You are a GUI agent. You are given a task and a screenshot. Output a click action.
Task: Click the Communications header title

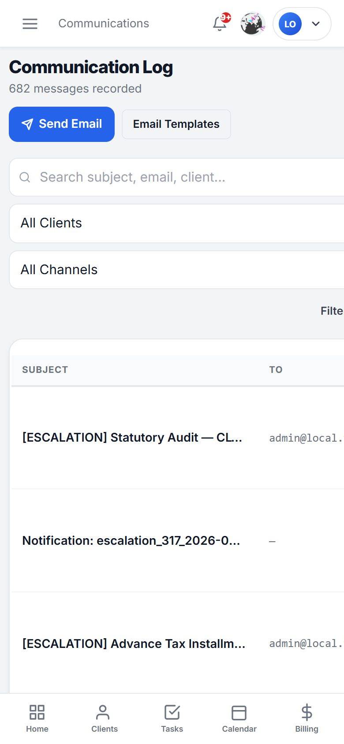[x=104, y=23]
